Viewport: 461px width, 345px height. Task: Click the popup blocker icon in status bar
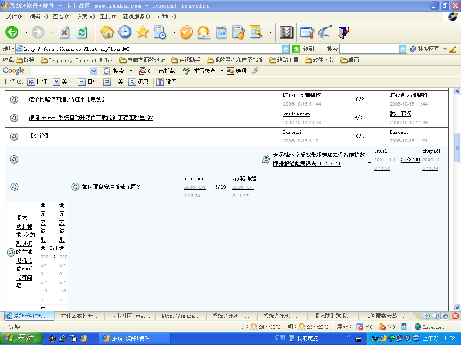click(360, 327)
